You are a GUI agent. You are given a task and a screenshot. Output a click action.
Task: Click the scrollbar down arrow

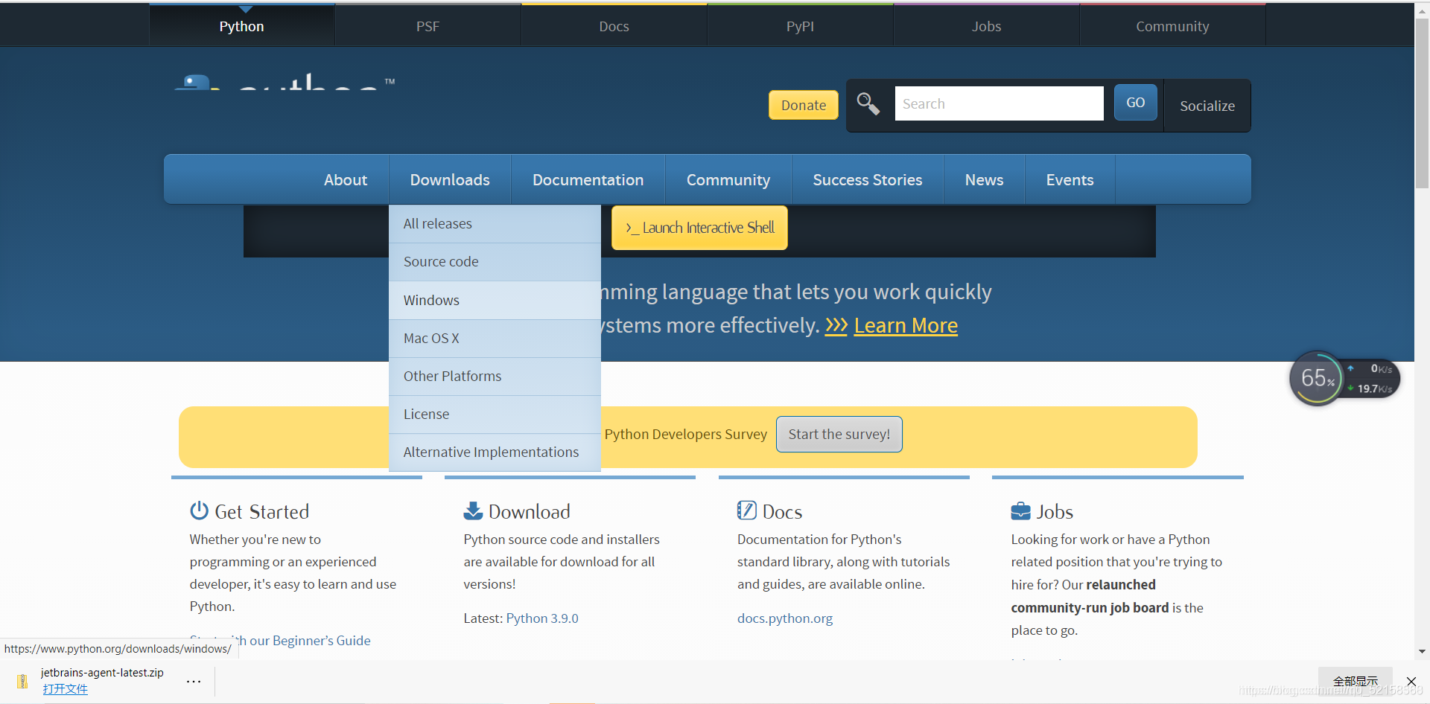1422,651
